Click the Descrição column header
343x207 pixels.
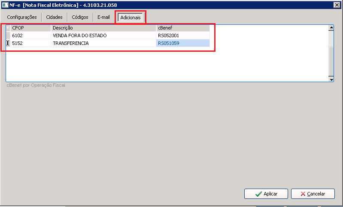[103, 28]
